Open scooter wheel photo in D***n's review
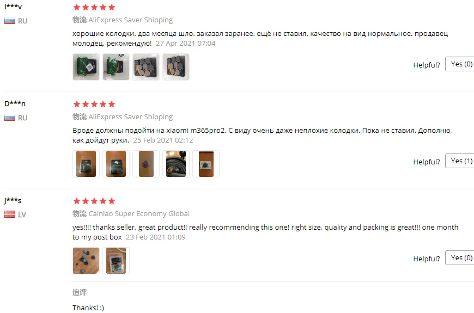The width and height of the screenshot is (474, 313). coord(176,164)
